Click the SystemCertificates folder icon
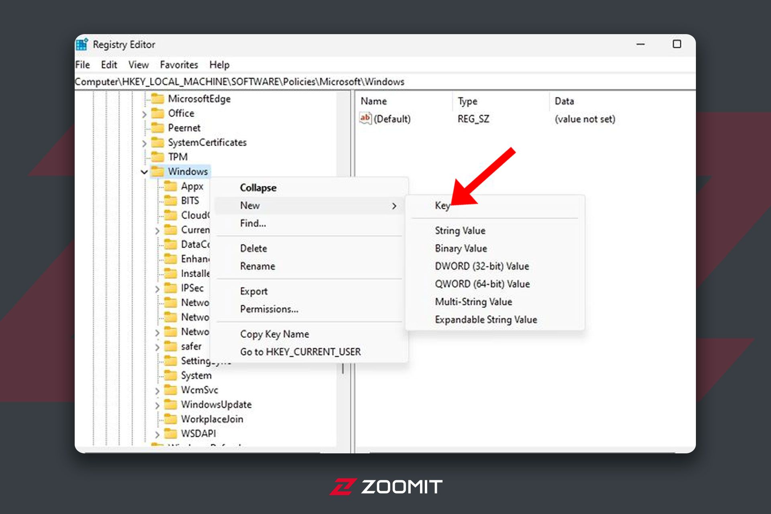Screen dimensions: 771x514 coord(158,143)
